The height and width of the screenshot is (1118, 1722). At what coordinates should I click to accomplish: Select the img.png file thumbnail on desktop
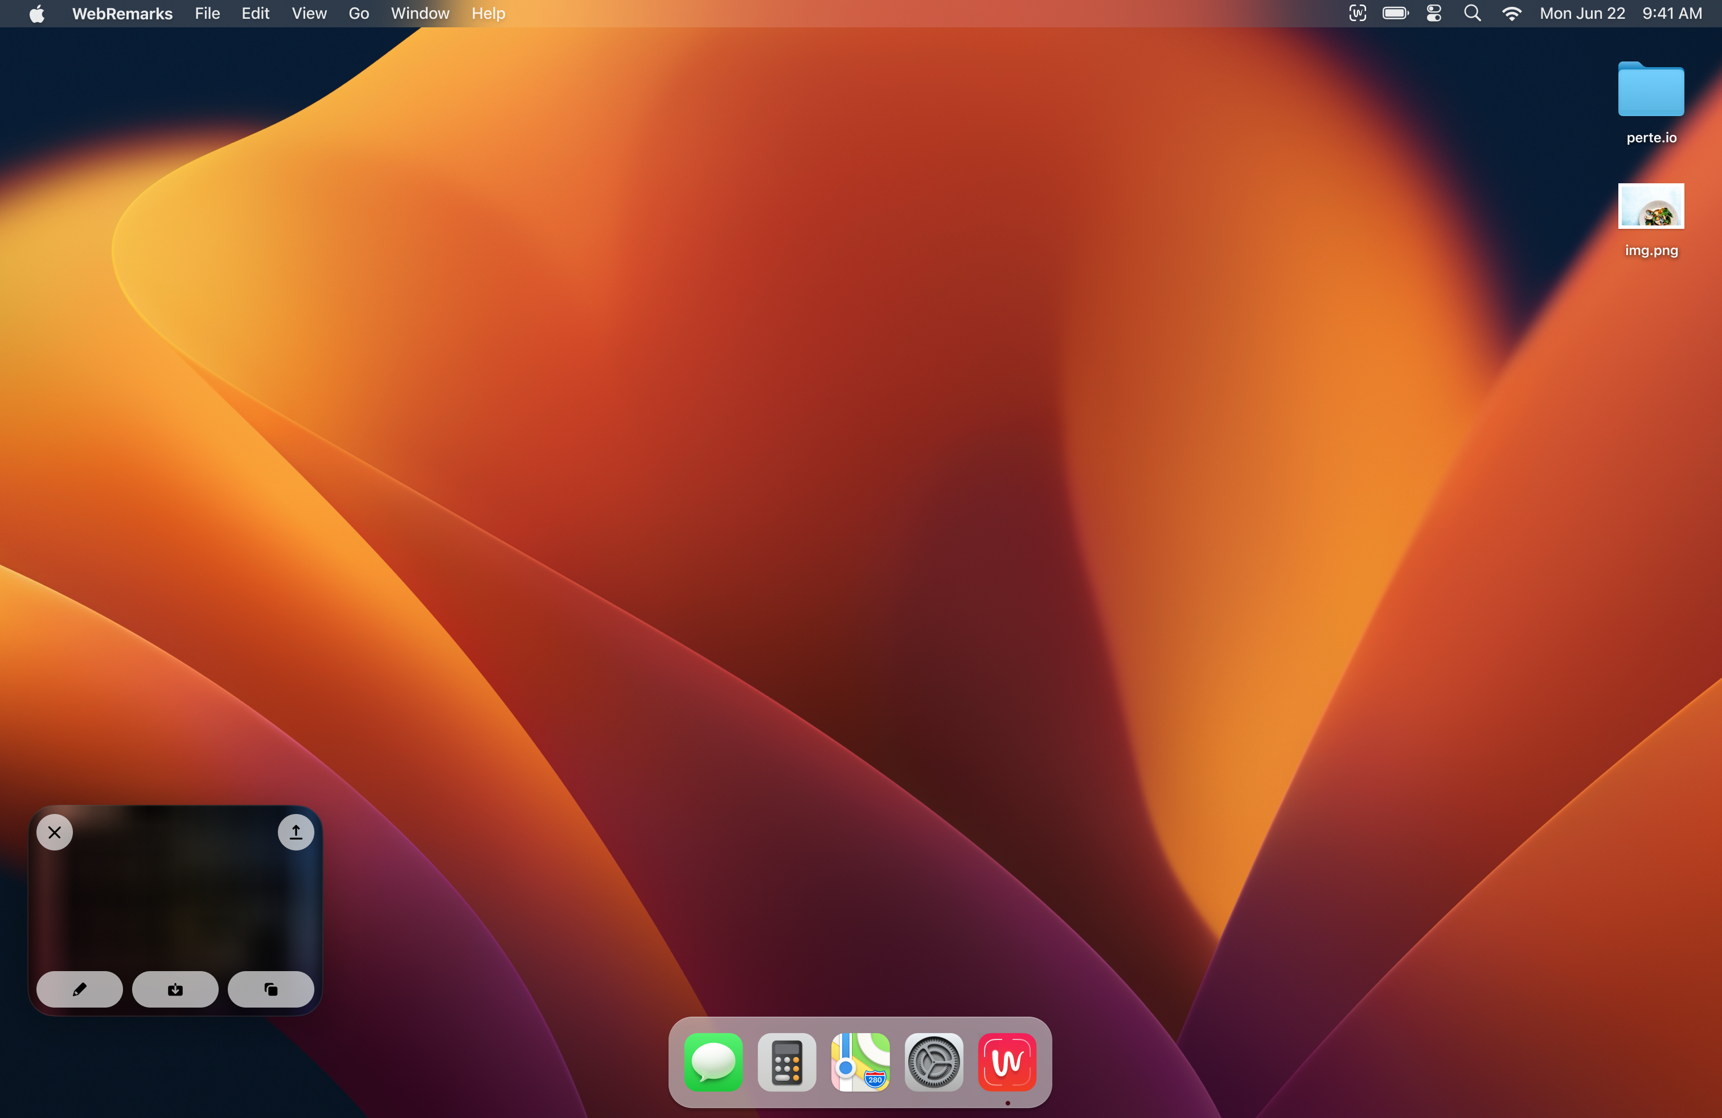point(1651,206)
